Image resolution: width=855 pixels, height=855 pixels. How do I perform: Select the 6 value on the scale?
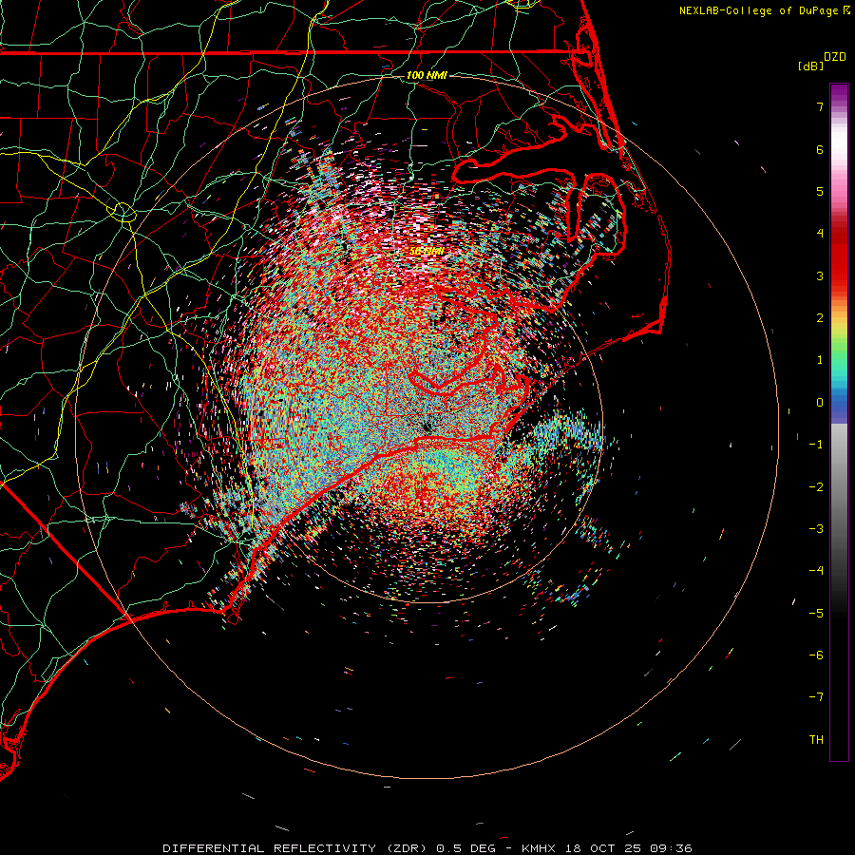click(820, 149)
